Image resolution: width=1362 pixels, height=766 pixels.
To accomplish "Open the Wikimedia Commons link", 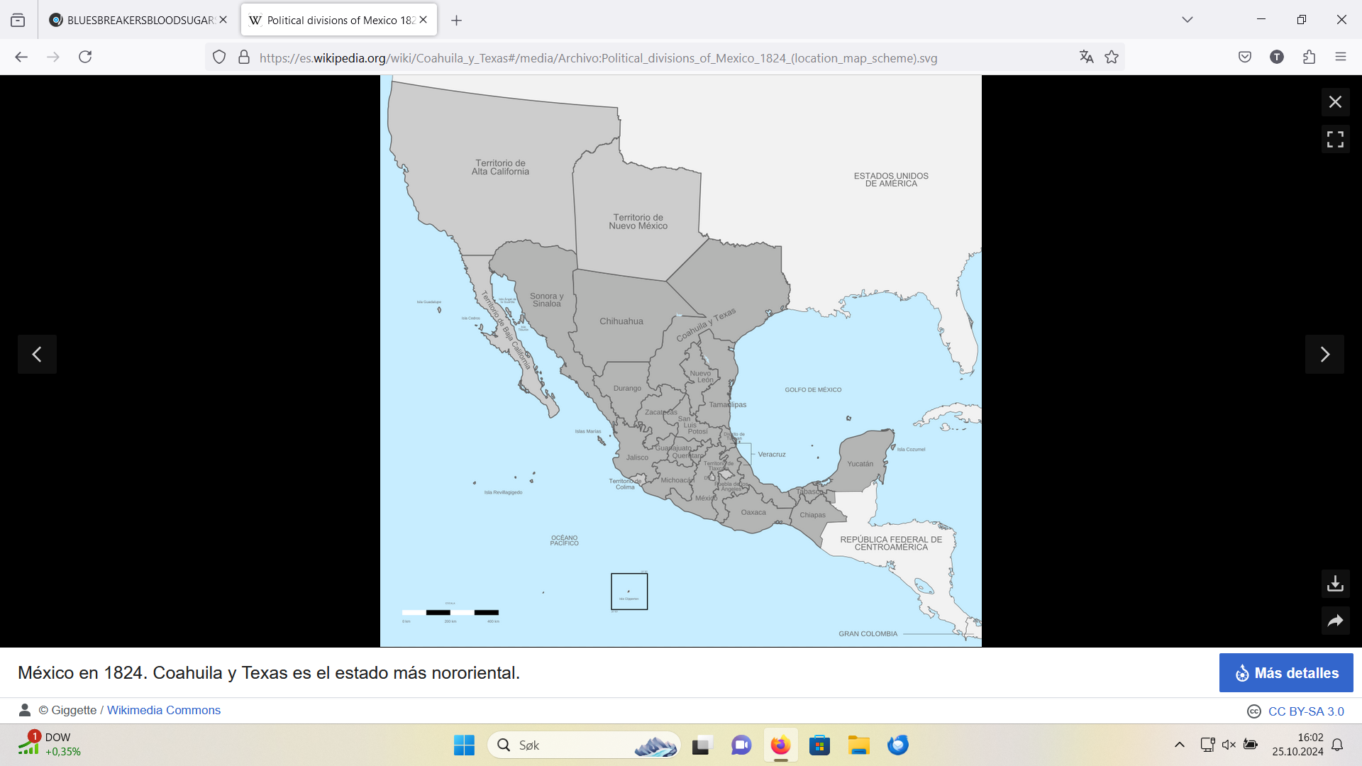I will (x=163, y=710).
